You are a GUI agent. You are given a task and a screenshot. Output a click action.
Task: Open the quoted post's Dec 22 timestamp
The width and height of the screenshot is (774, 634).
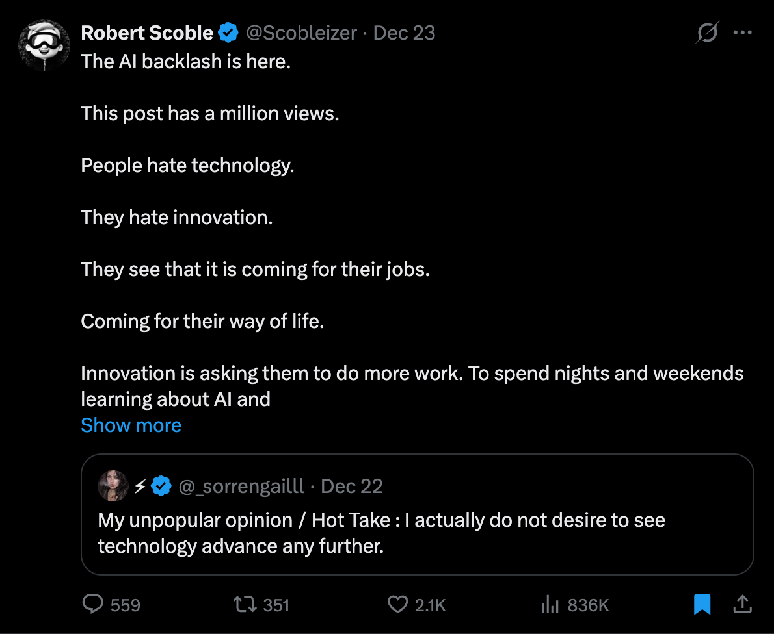(352, 486)
